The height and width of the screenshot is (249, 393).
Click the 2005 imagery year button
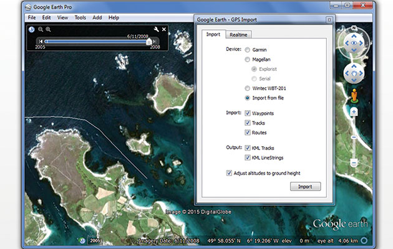point(95,241)
